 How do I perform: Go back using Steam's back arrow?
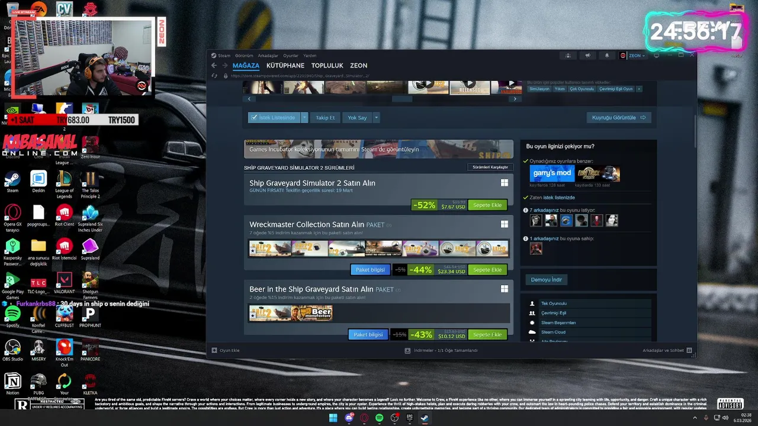coord(214,66)
